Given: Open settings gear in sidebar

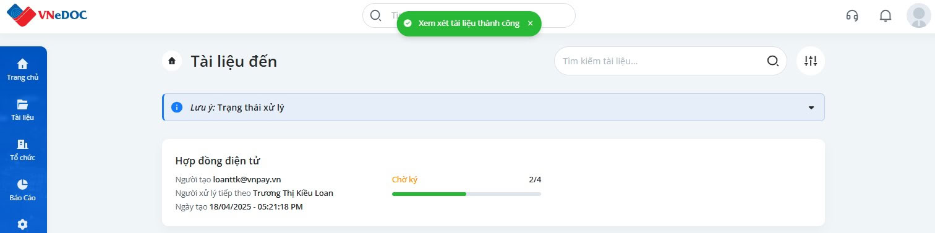Looking at the screenshot, I should pyautogui.click(x=23, y=224).
